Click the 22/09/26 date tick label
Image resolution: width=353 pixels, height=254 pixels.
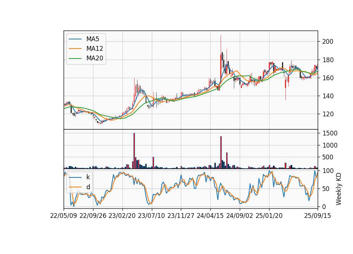point(93,216)
